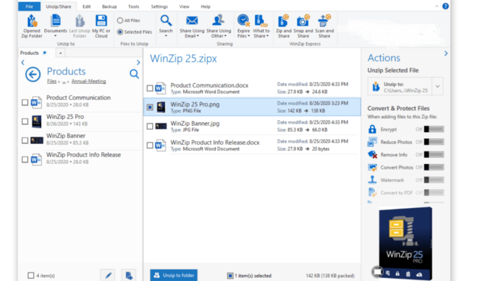The image size is (478, 281).
Task: Select My PC or Cloud icon
Action: 101,21
